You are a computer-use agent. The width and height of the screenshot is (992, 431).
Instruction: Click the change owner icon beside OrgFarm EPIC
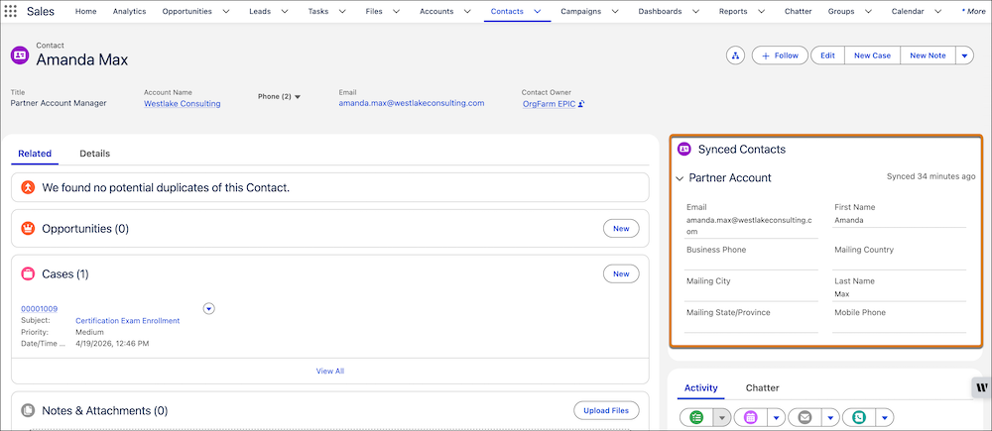580,104
